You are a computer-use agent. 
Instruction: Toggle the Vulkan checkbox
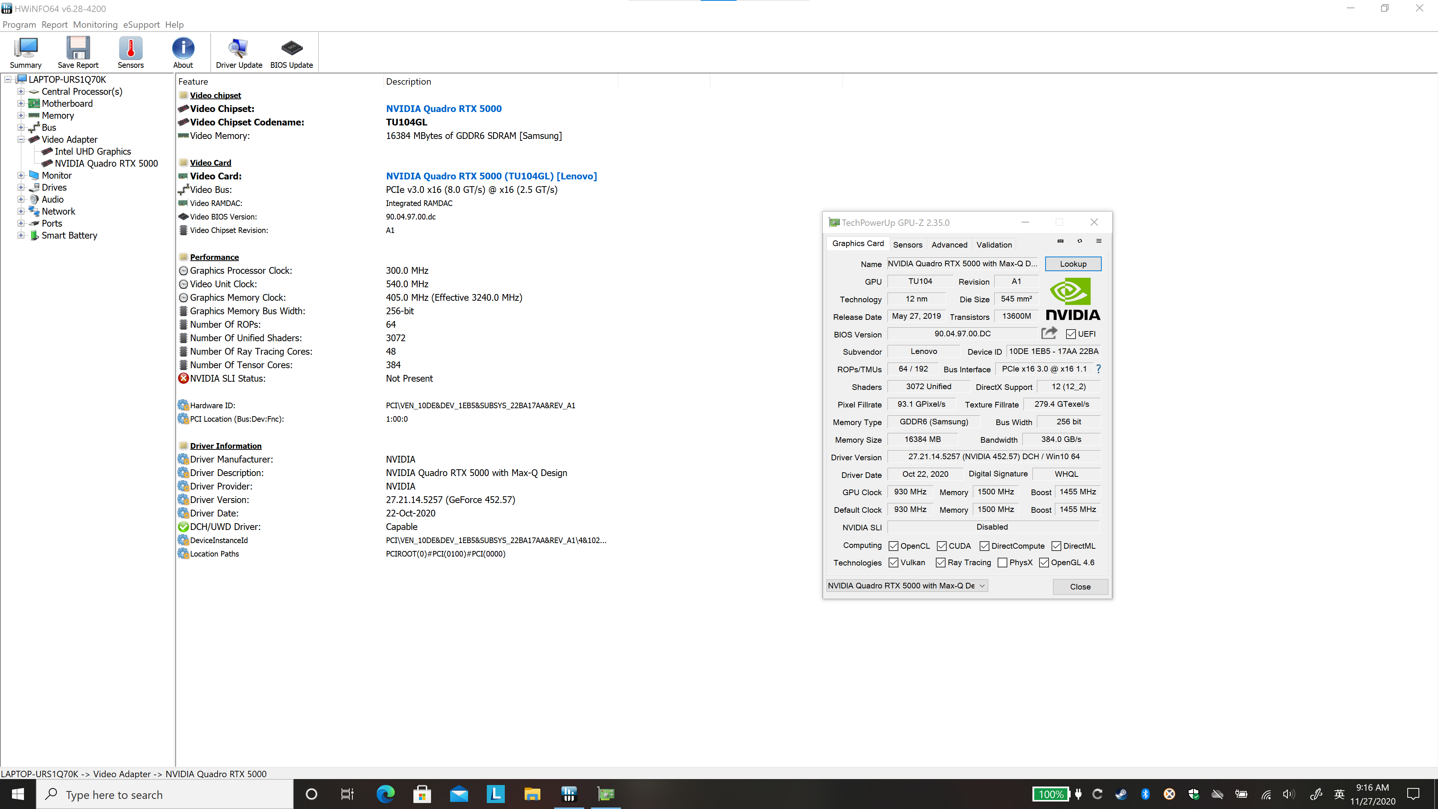894,562
